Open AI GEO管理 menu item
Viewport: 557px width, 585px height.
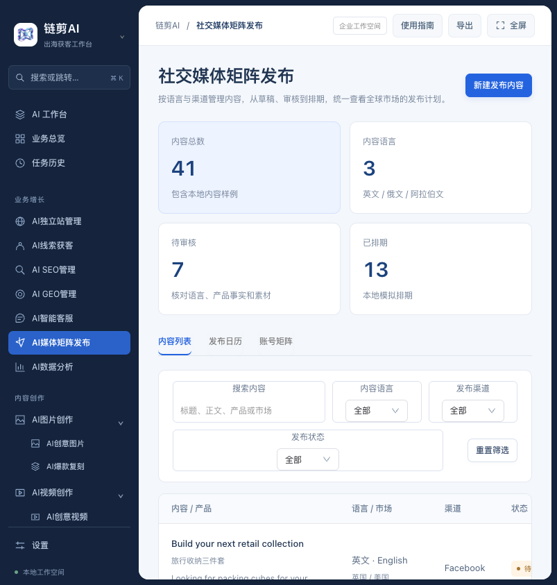tap(69, 294)
